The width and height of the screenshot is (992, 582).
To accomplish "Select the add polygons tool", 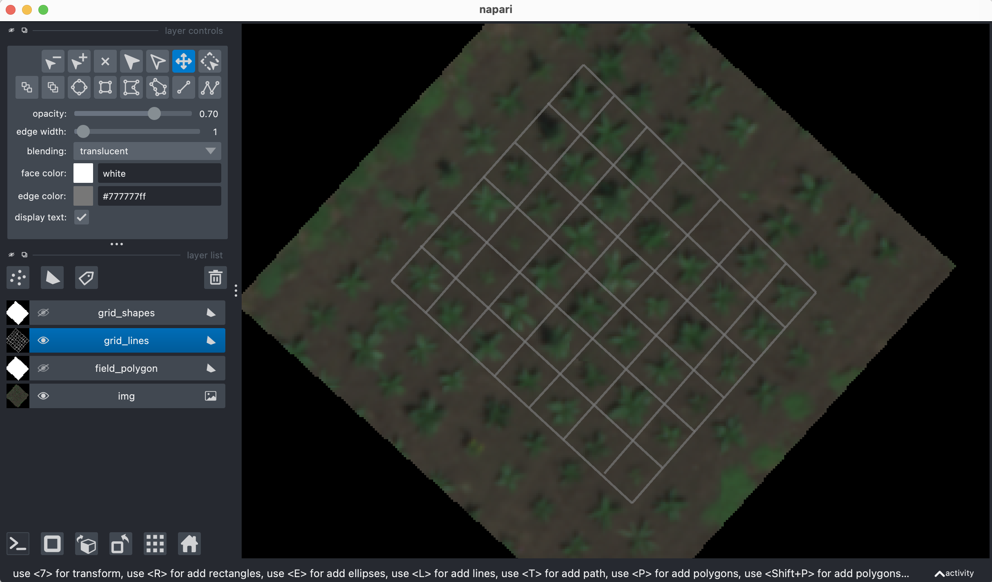I will click(131, 87).
